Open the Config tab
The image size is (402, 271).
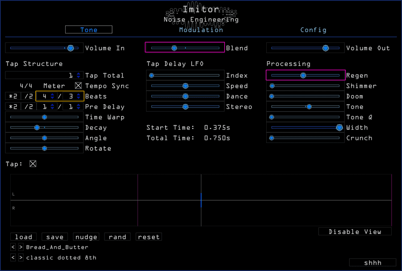click(x=313, y=30)
